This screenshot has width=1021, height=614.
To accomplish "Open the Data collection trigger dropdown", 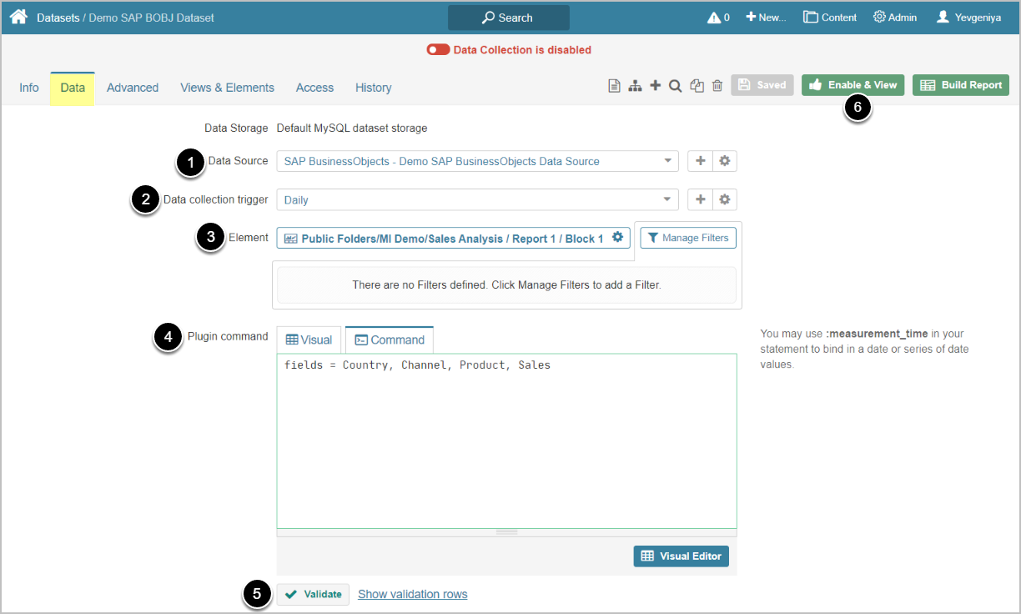I will [667, 199].
